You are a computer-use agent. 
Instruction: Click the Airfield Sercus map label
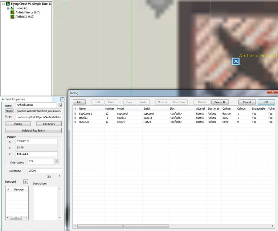click(258, 56)
